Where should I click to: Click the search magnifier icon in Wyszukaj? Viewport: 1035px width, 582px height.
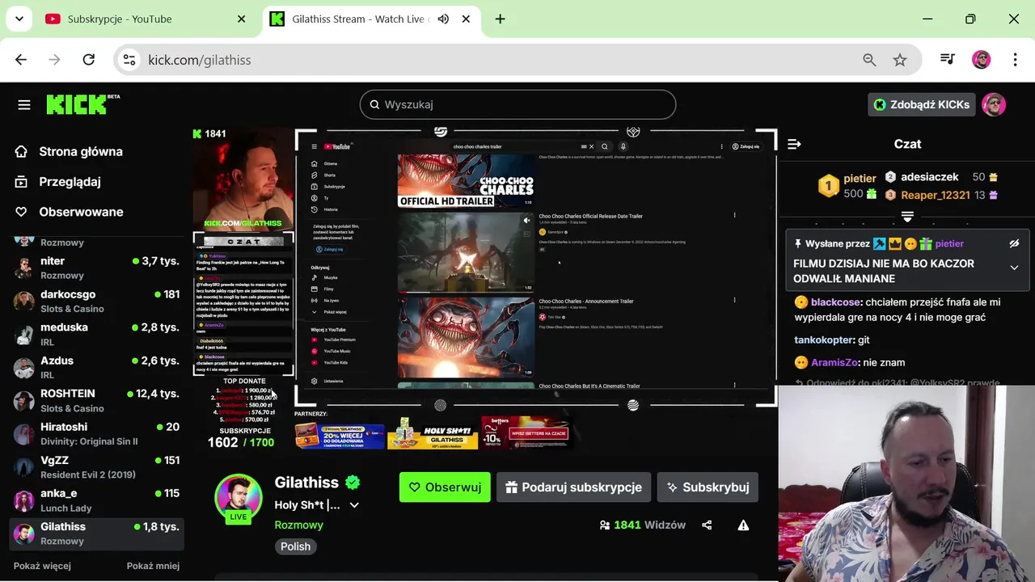[x=374, y=104]
